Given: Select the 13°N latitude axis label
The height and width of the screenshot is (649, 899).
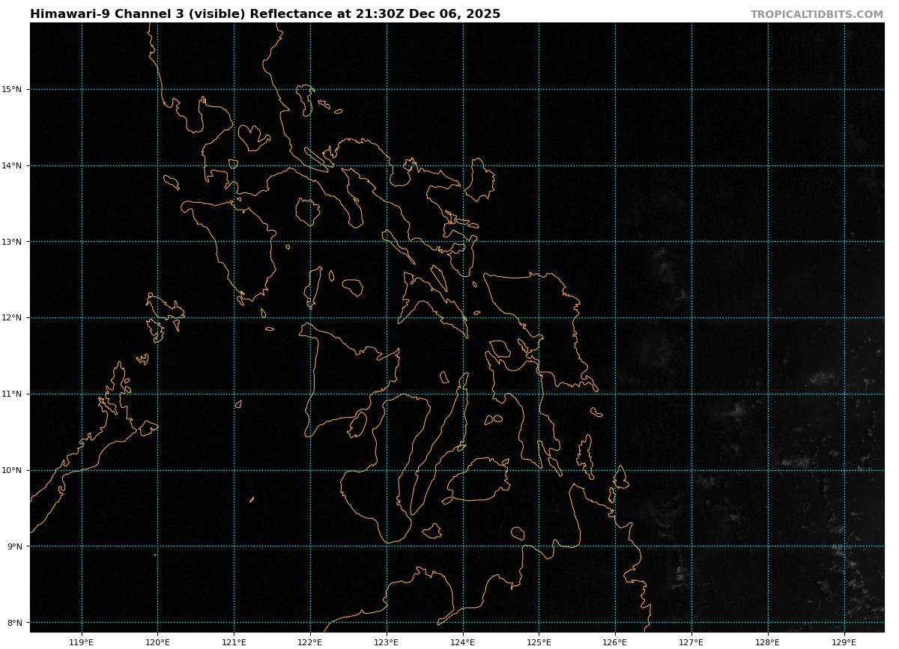Looking at the screenshot, I should pos(12,242).
